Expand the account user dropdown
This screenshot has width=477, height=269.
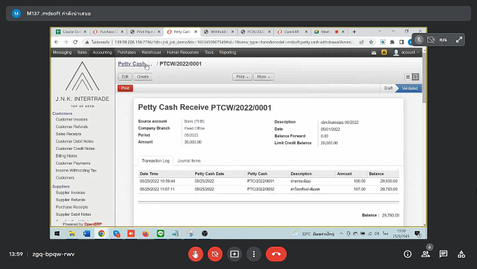click(406, 53)
